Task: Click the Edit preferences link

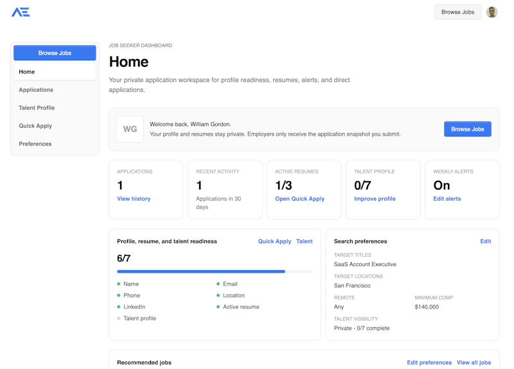Action: (x=429, y=363)
